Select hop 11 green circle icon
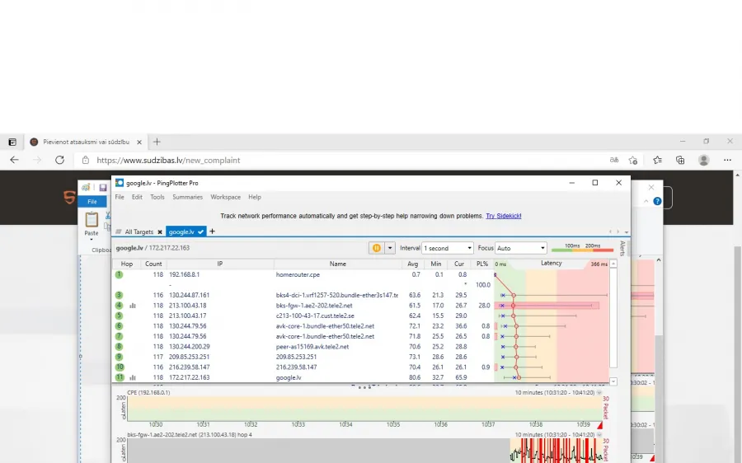Image resolution: width=742 pixels, height=463 pixels. pyautogui.click(x=120, y=377)
